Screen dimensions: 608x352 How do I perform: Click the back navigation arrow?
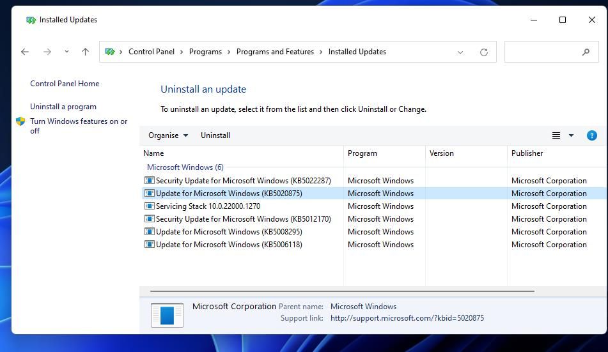point(25,52)
